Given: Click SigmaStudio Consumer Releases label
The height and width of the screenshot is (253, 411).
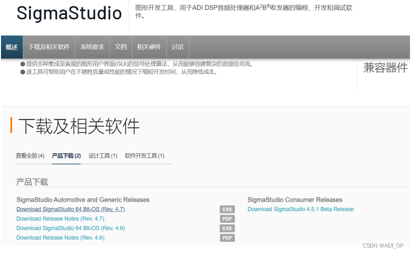Looking at the screenshot, I should point(295,200).
